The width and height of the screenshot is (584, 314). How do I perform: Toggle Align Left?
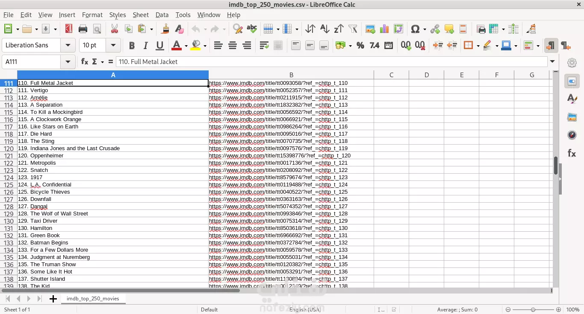pyautogui.click(x=218, y=45)
